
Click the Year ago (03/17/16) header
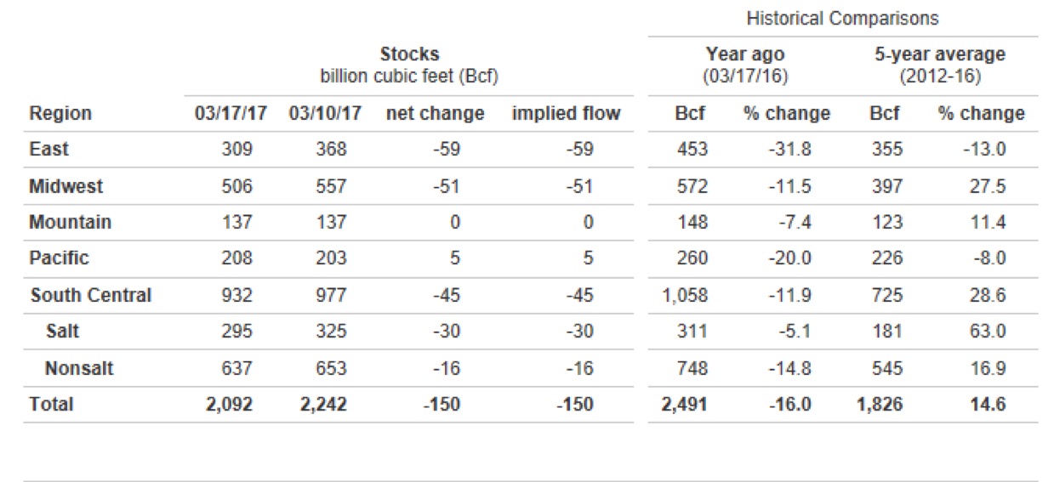(x=745, y=65)
